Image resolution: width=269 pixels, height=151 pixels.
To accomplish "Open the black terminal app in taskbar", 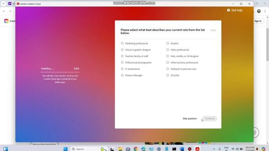I will (174, 149).
